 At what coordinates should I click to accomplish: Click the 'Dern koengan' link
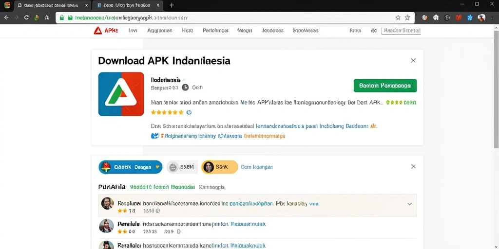(257, 167)
